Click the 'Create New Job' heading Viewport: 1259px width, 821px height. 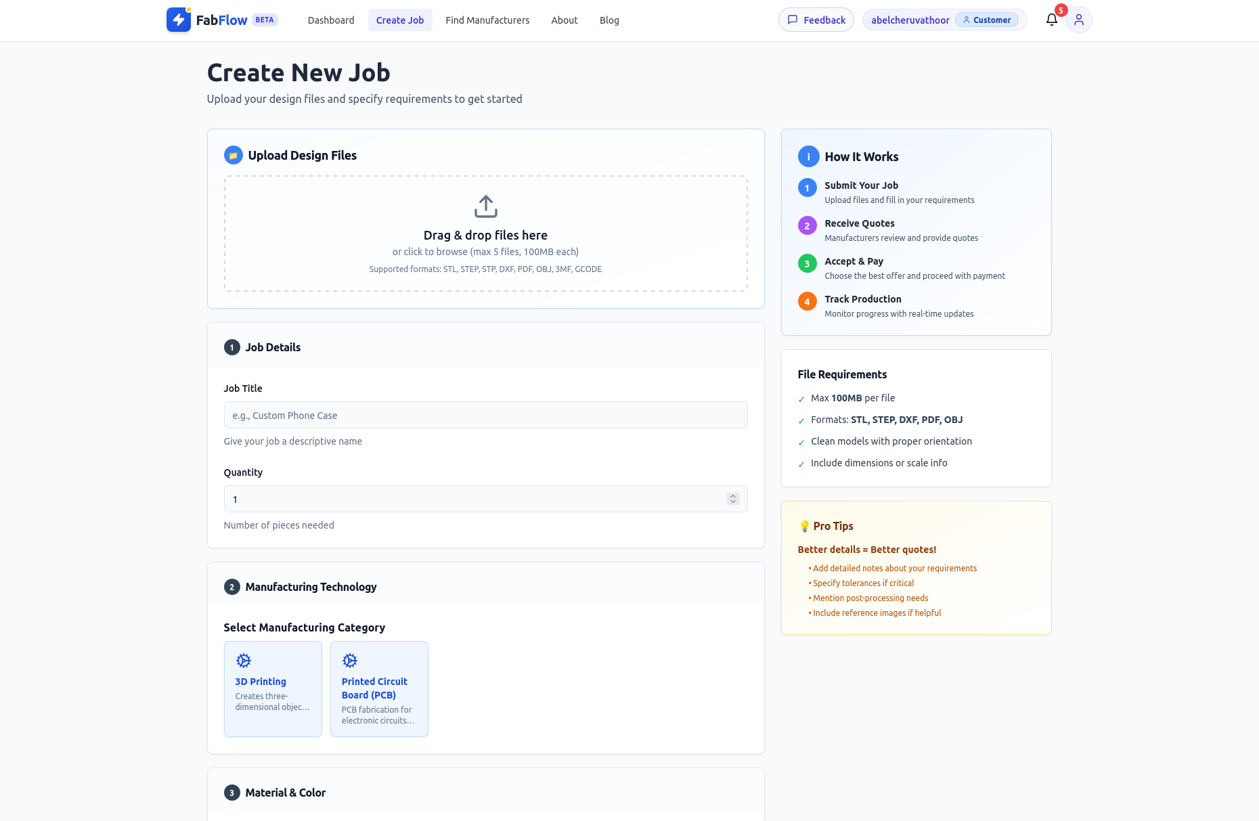tap(299, 72)
